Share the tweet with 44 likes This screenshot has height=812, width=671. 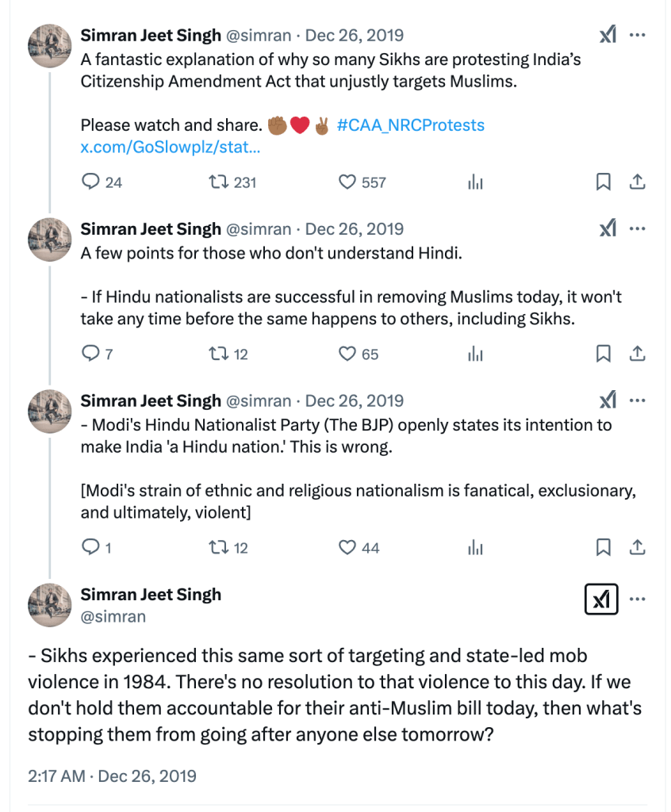[x=636, y=547]
